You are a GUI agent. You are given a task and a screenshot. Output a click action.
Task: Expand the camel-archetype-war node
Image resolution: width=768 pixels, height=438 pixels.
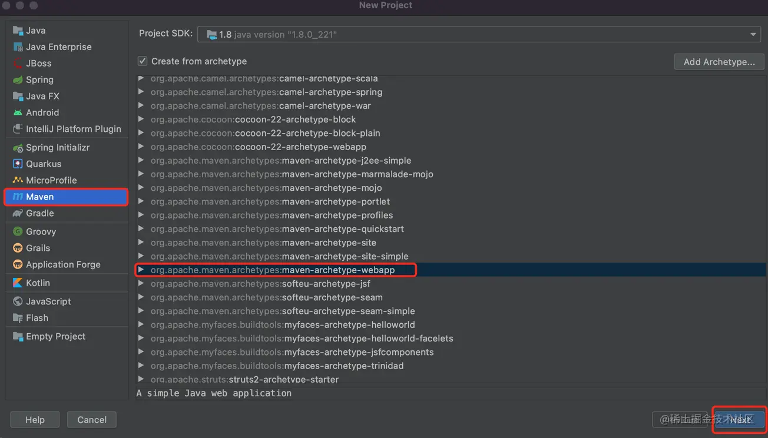[x=141, y=105]
